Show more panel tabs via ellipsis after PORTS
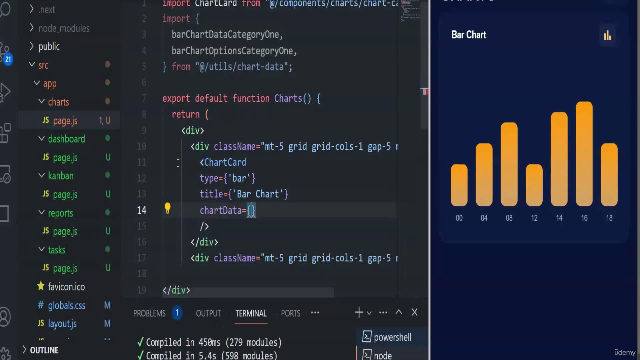Image resolution: width=640 pixels, height=360 pixels. [x=315, y=313]
